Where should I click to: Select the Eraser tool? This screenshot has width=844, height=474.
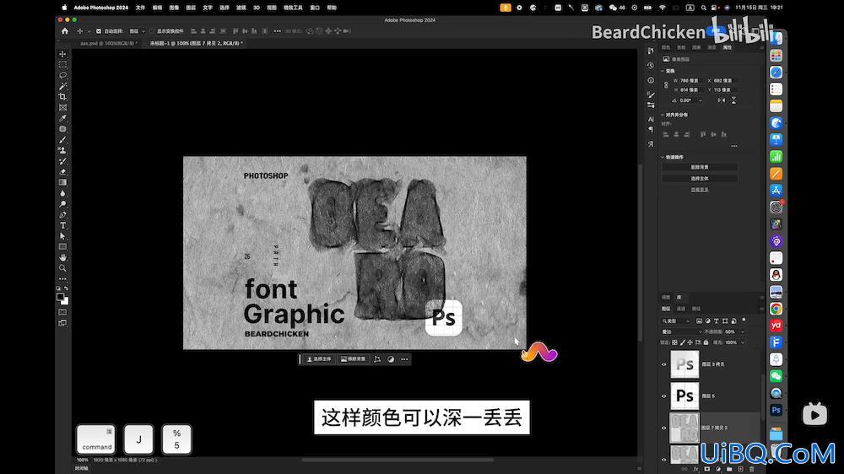(x=62, y=171)
